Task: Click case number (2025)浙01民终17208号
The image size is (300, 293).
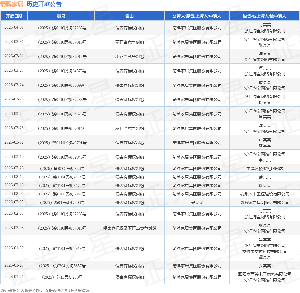Action: (x=62, y=202)
